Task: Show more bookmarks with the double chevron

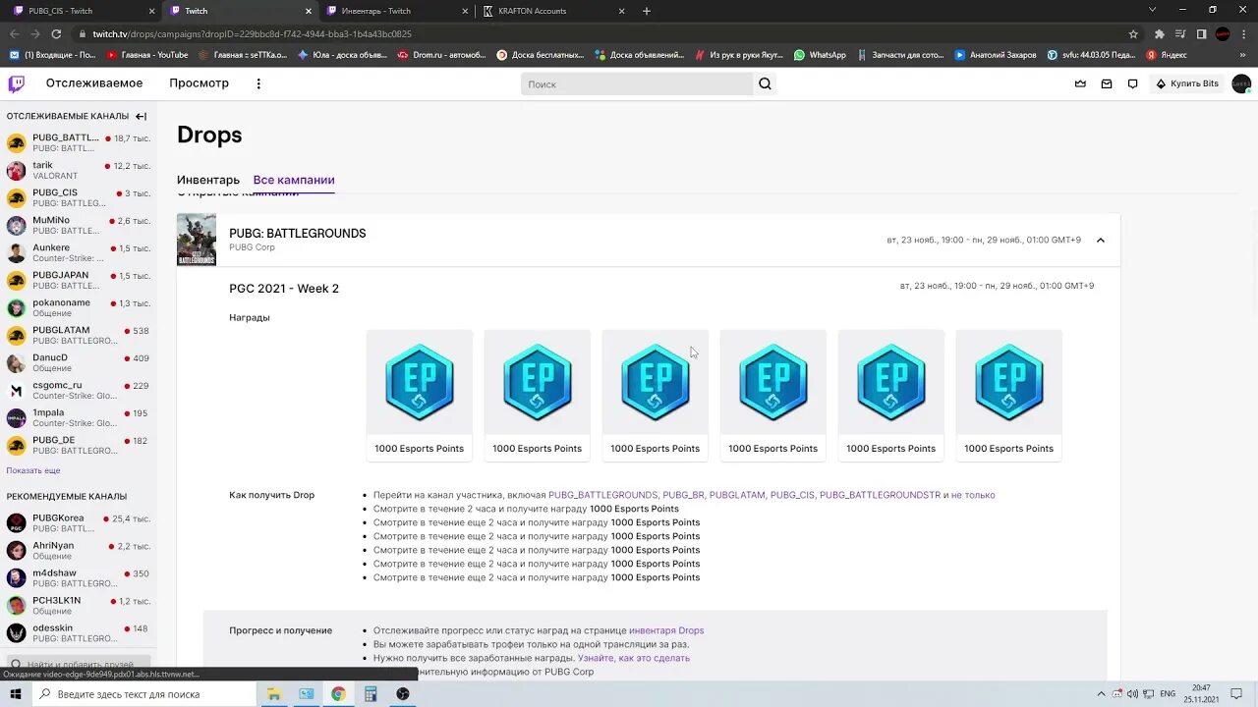Action: [x=1243, y=55]
